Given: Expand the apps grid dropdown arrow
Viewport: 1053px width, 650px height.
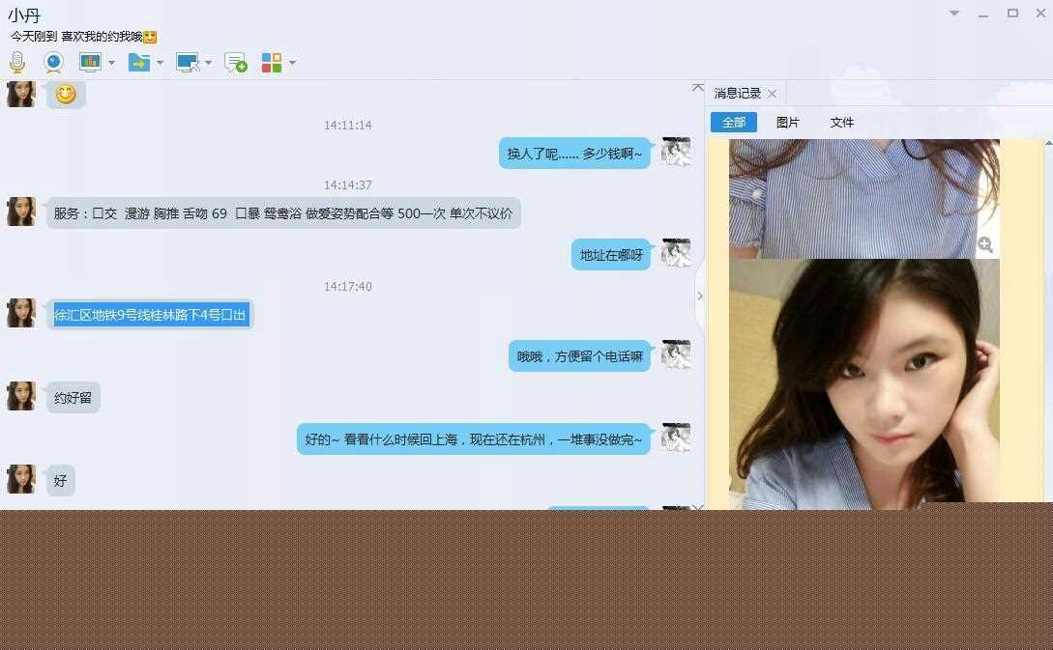Looking at the screenshot, I should point(292,63).
